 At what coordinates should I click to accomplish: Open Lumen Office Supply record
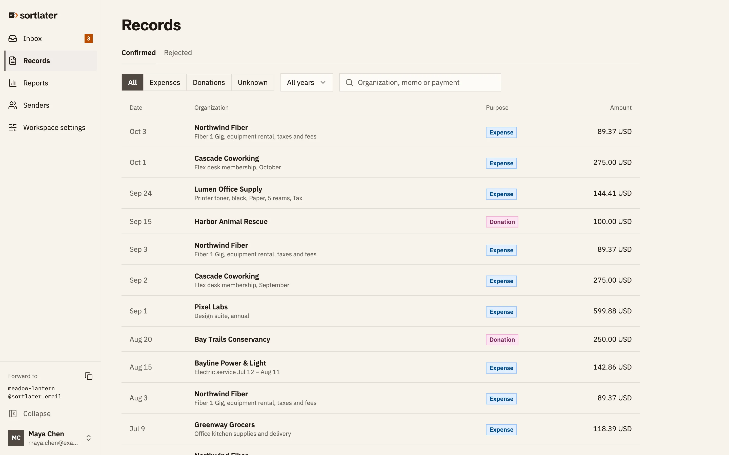tap(380, 193)
